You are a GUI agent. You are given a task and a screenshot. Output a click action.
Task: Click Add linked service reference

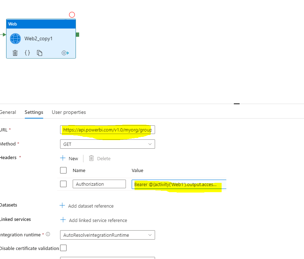pos(94,220)
